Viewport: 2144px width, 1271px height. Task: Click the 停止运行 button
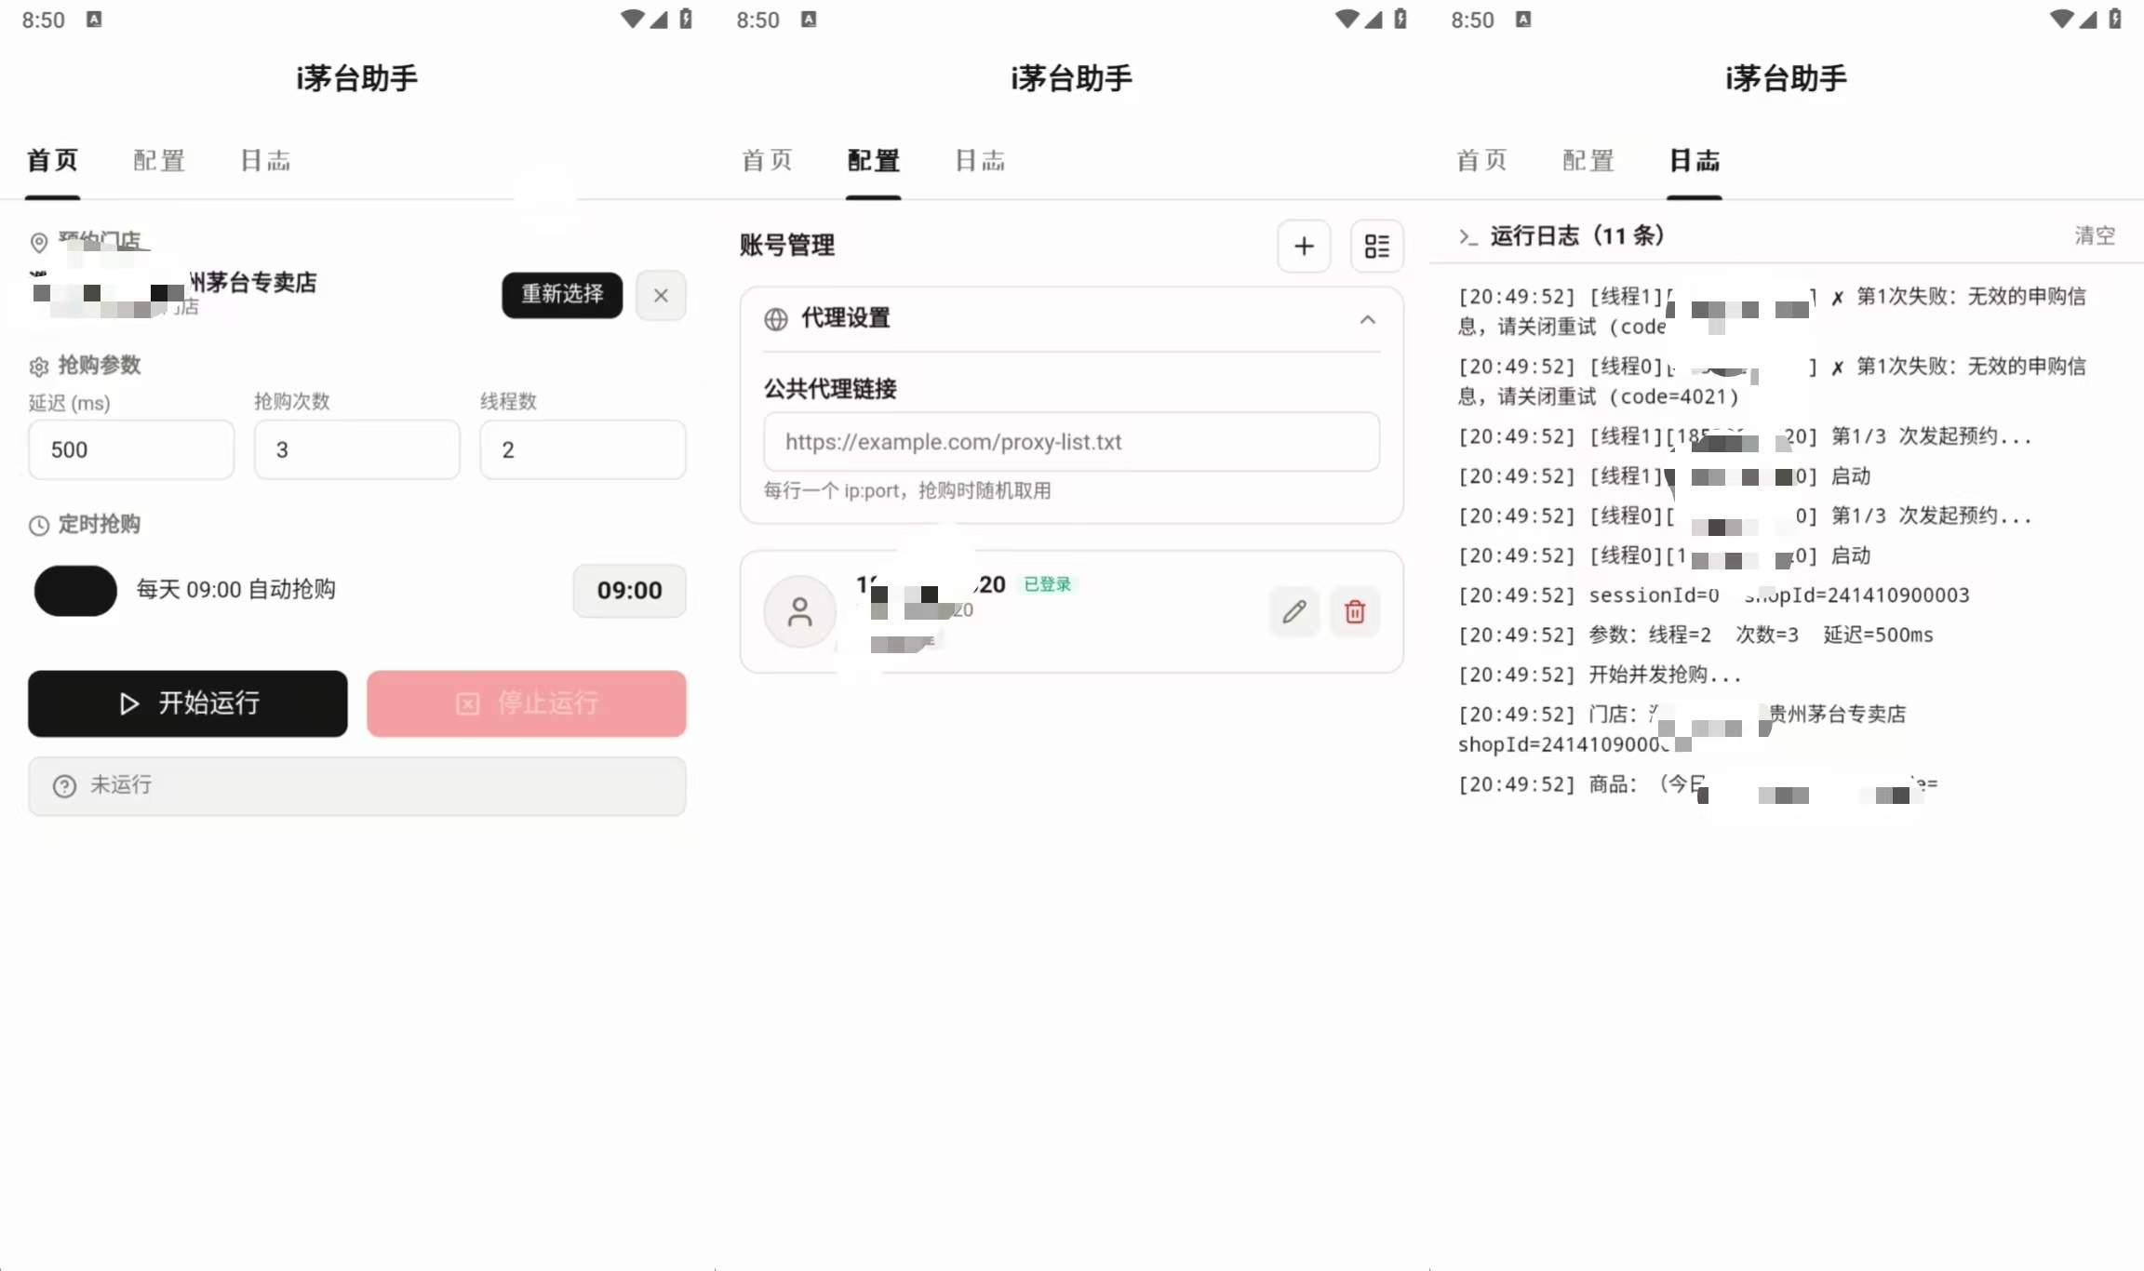527,703
